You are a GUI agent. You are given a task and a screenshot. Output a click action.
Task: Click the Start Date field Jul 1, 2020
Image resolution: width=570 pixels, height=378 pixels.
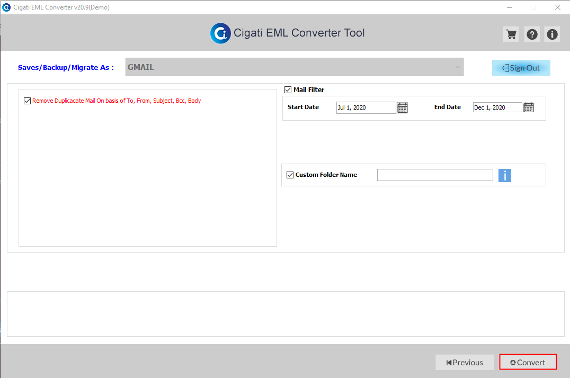366,107
